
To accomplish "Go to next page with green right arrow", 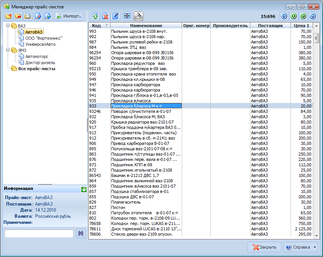I will [x=303, y=16].
